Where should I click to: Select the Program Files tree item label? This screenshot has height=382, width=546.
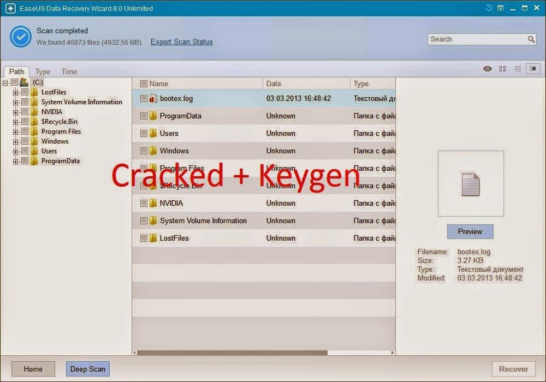click(x=61, y=132)
